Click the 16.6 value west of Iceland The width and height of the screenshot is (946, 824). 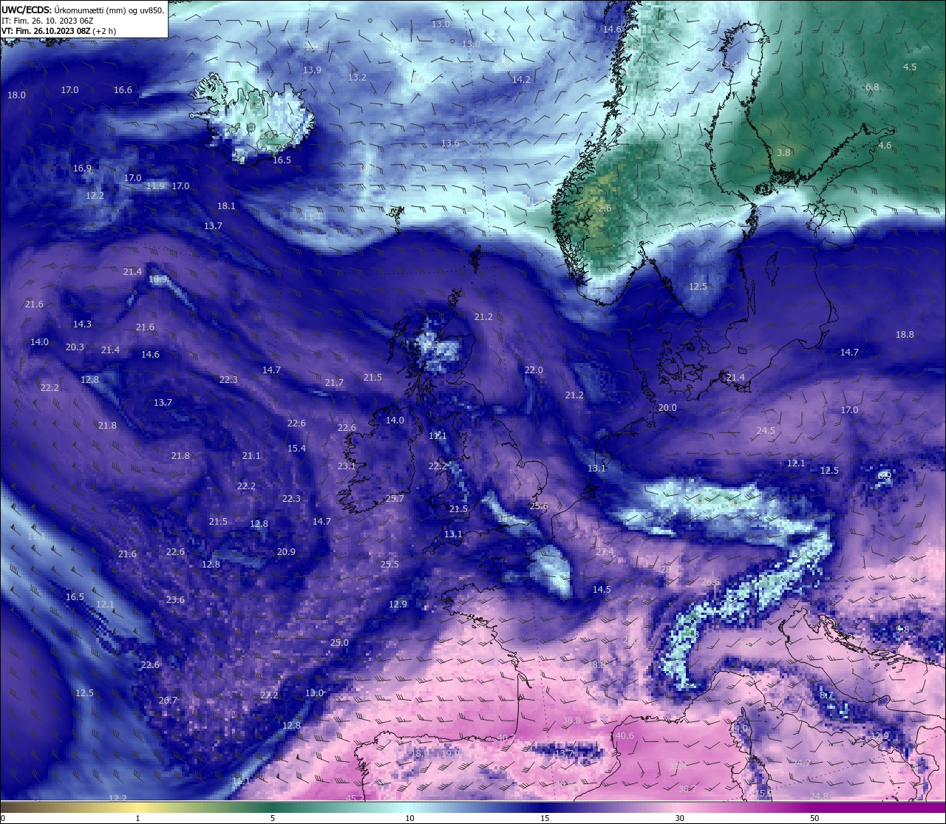[123, 90]
